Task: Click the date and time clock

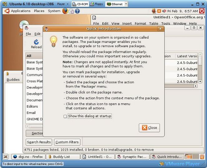Action: (183, 11)
